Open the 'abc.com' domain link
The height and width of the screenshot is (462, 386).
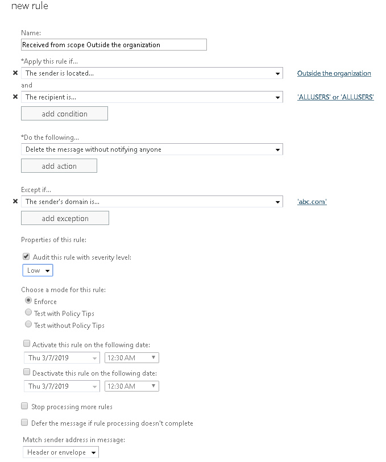(312, 201)
